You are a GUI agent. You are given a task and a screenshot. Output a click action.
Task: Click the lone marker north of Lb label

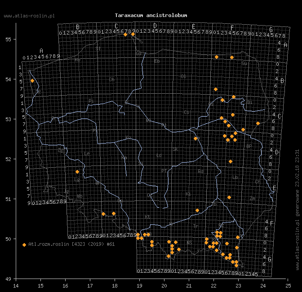point(231,161)
